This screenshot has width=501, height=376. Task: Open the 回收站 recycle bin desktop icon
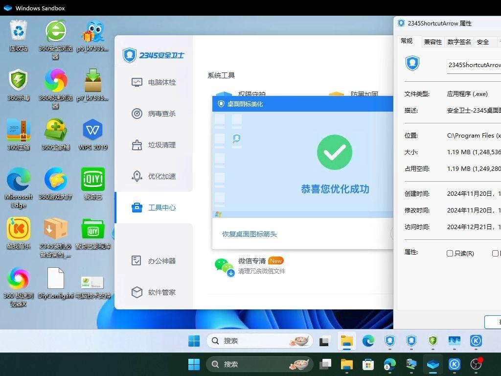click(x=19, y=32)
